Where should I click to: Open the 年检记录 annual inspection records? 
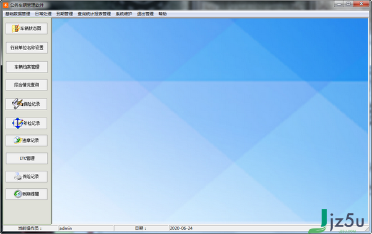(26, 123)
